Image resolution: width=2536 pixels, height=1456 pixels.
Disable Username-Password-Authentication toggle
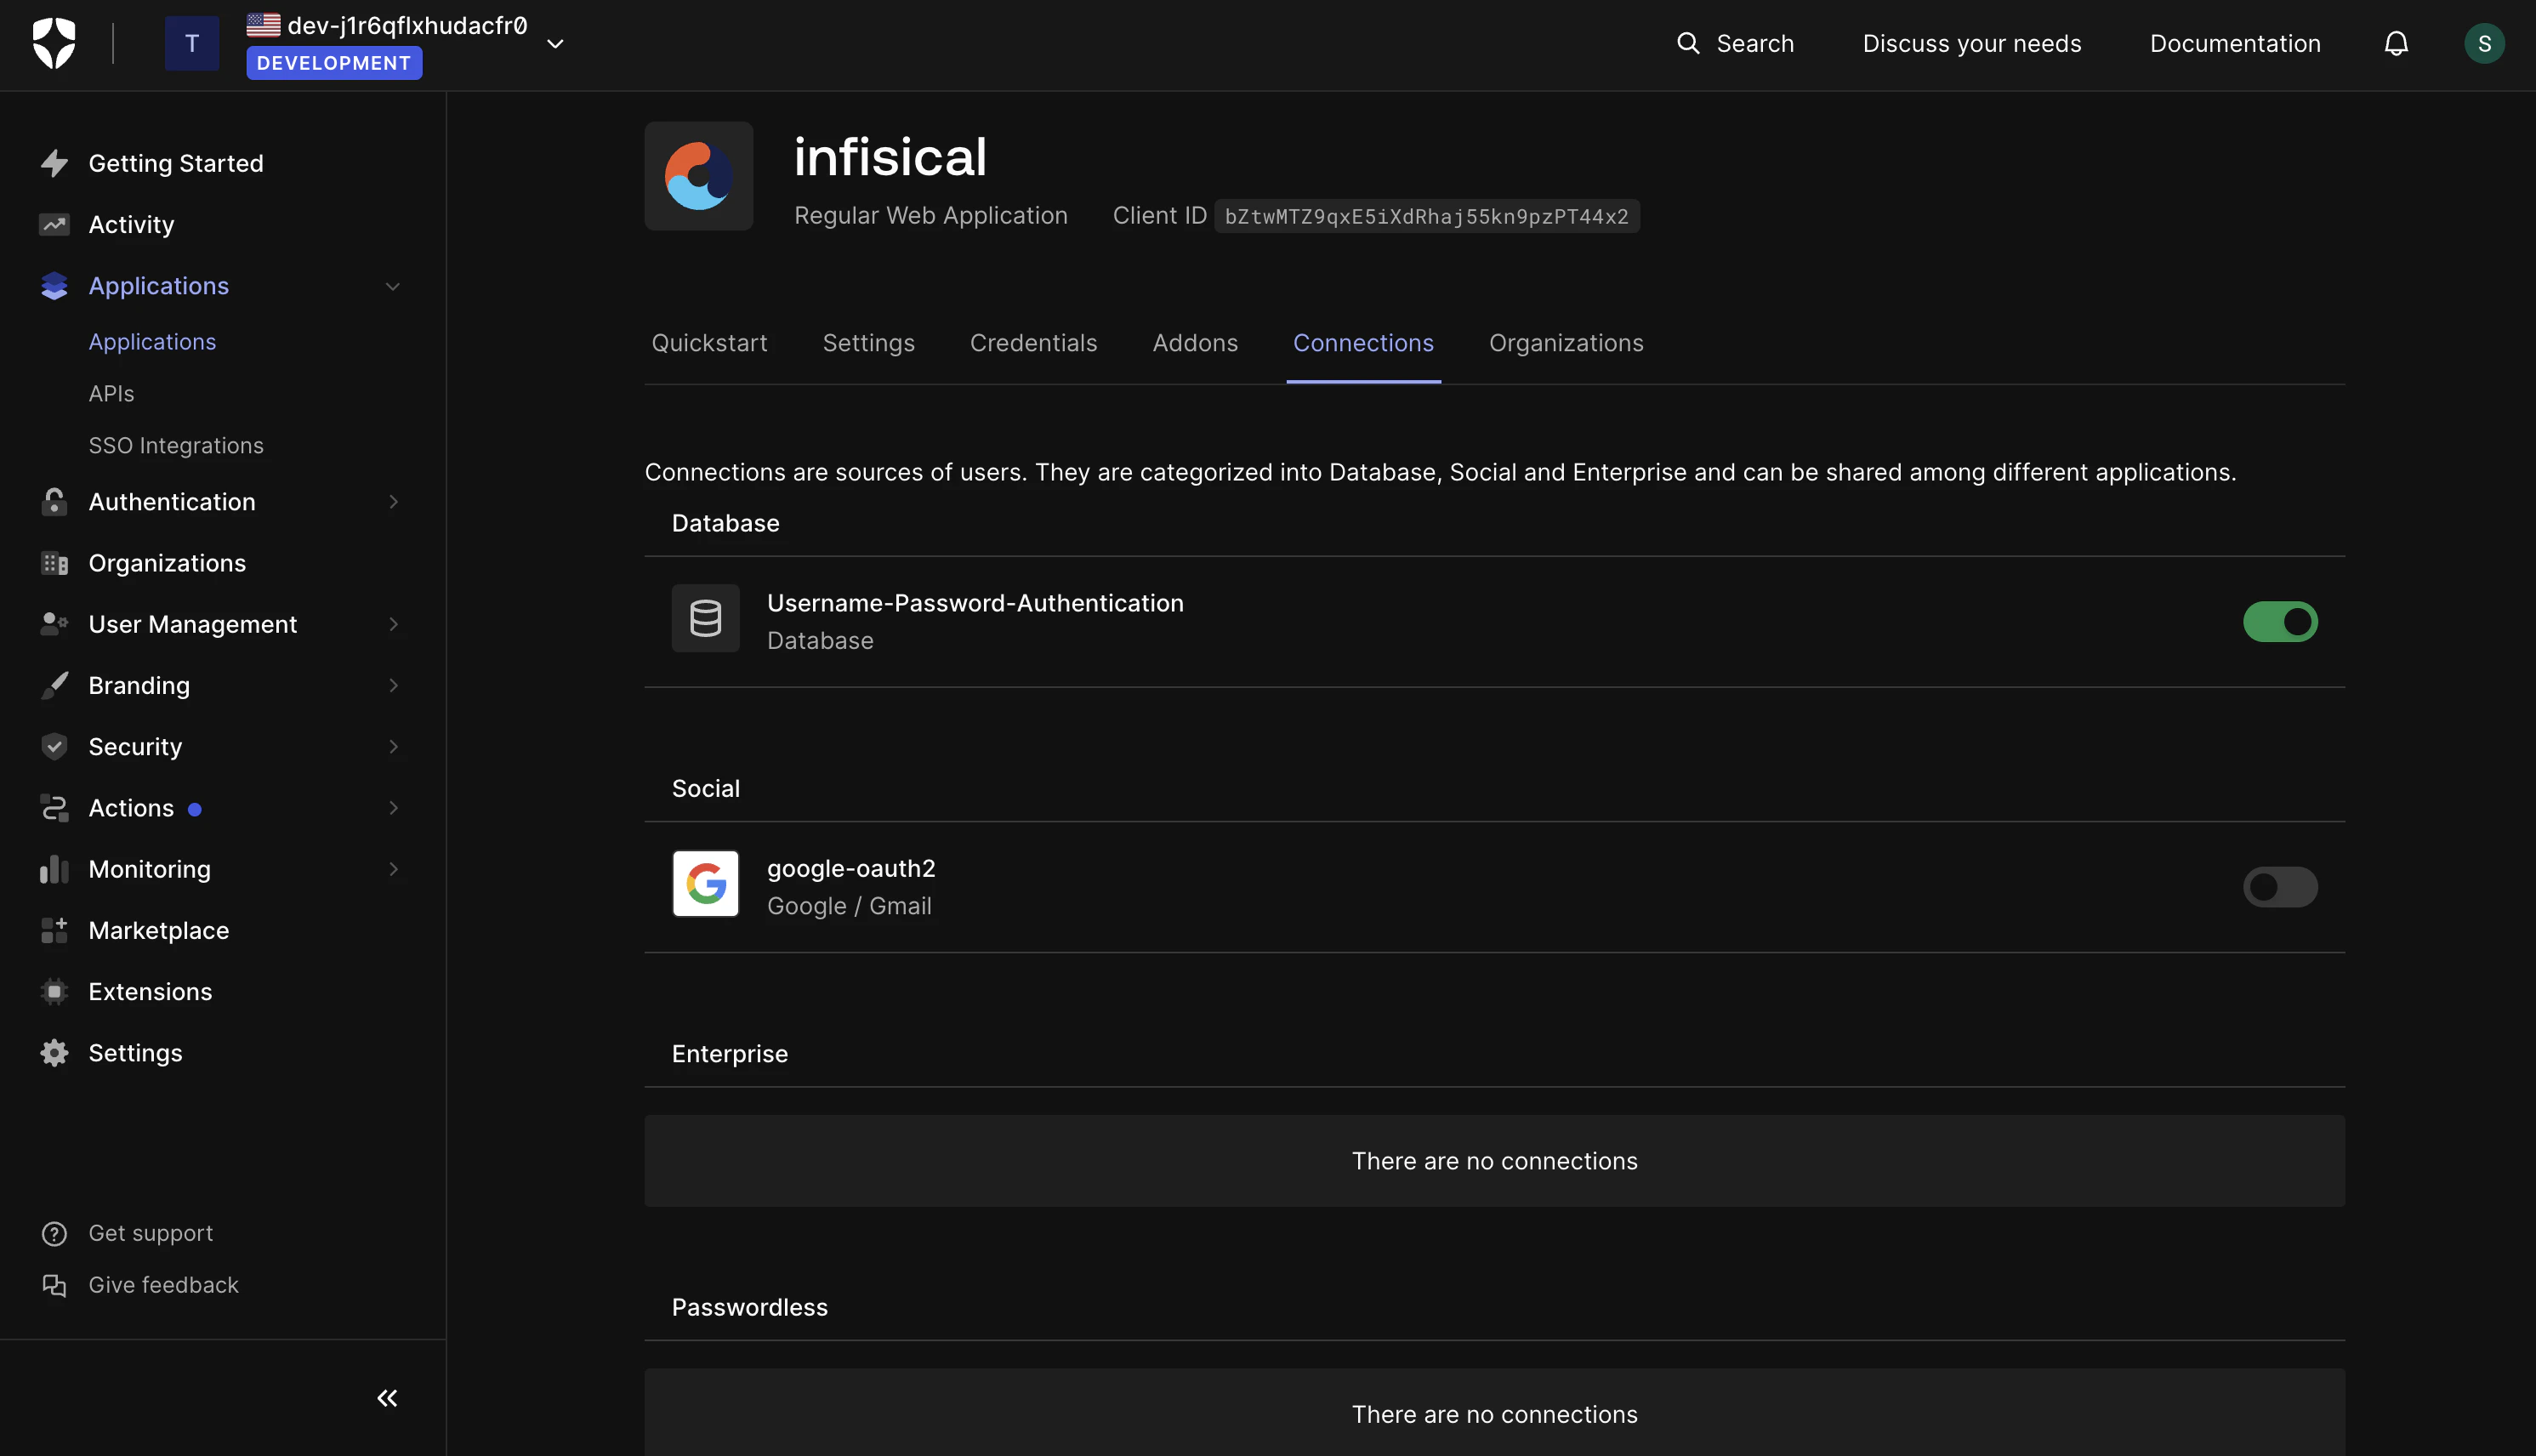(x=2280, y=622)
